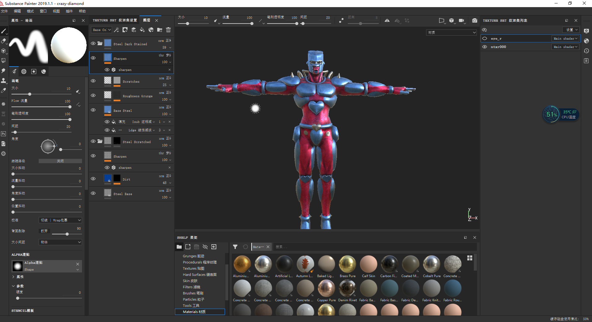Image resolution: width=592 pixels, height=322 pixels.
Task: Hide the Scratches layer
Action: tap(93, 81)
